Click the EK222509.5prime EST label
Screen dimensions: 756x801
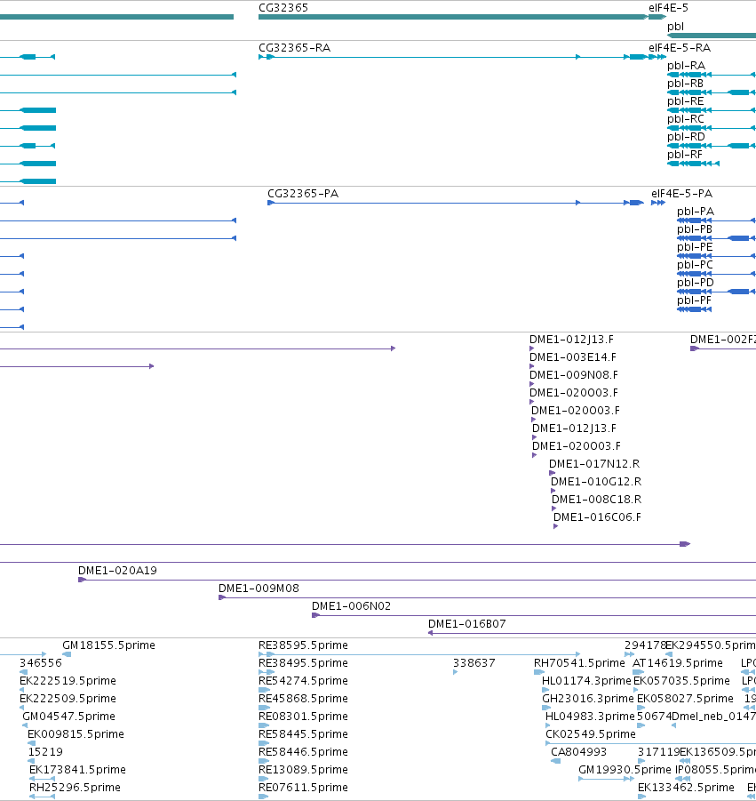tap(68, 699)
